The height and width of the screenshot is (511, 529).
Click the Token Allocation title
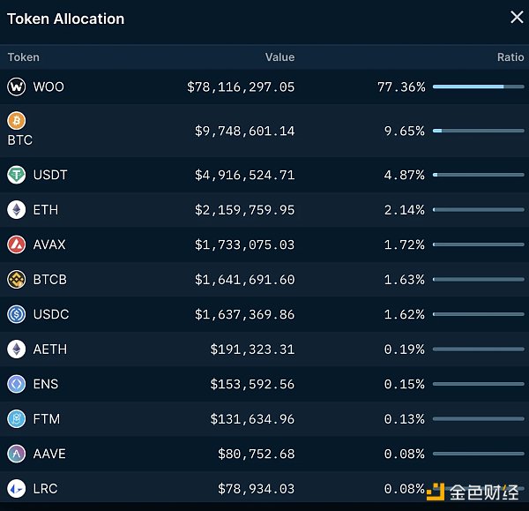(66, 19)
